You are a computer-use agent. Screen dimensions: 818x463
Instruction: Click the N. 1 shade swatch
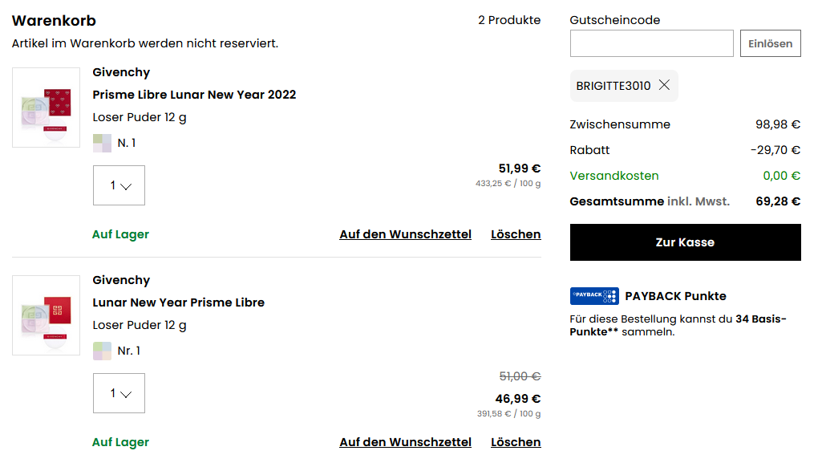102,143
